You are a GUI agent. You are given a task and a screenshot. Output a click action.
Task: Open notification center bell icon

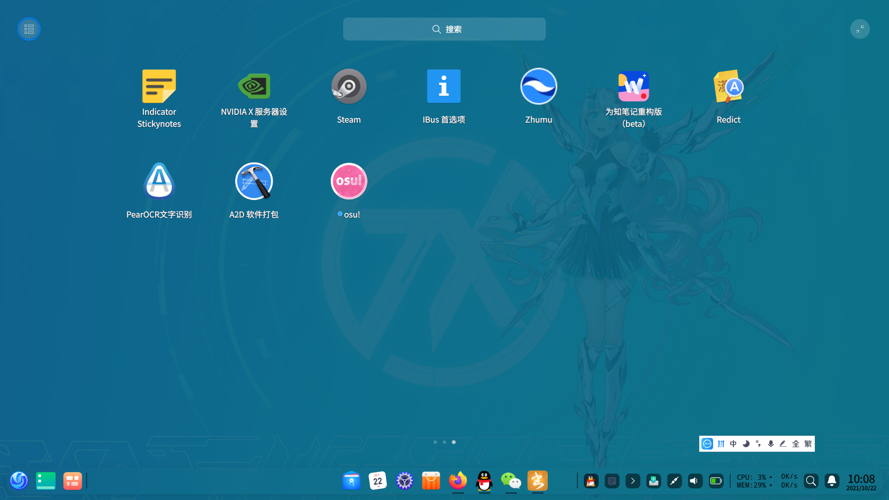832,481
